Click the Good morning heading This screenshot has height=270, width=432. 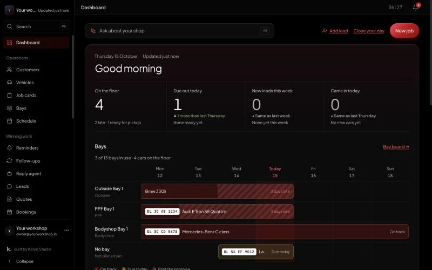129,69
